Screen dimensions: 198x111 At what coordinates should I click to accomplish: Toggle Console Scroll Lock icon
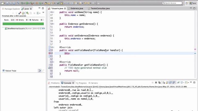[x=167, y=83]
